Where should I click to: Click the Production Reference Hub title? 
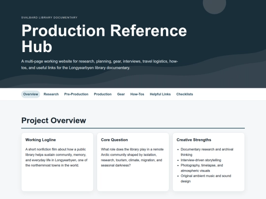click(104, 38)
